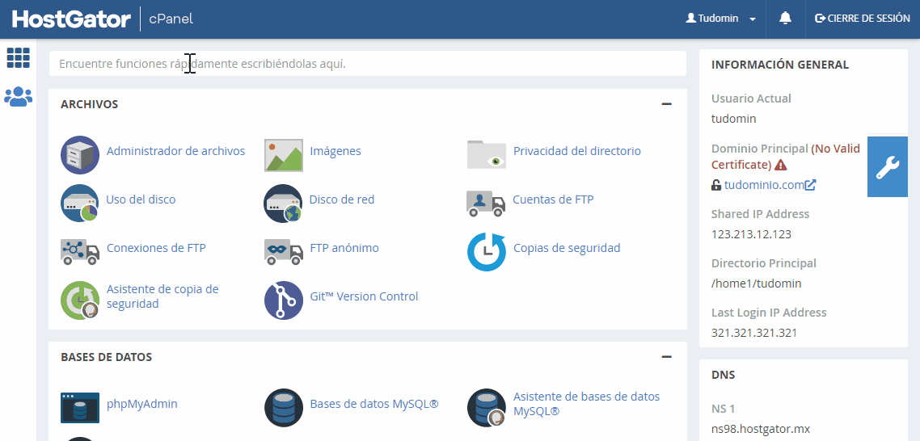Click the certificate warning triangle icon

pos(781,165)
